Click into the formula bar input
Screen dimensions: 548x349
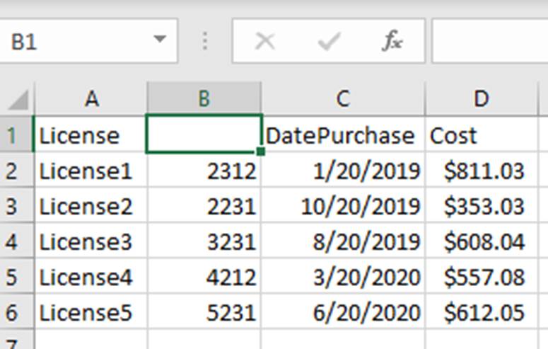tap(488, 42)
